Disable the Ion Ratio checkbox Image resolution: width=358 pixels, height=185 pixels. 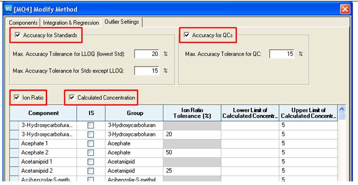click(17, 97)
